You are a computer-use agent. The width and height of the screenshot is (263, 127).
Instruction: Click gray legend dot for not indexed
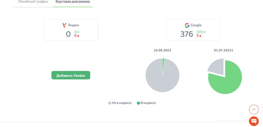click(x=109, y=103)
